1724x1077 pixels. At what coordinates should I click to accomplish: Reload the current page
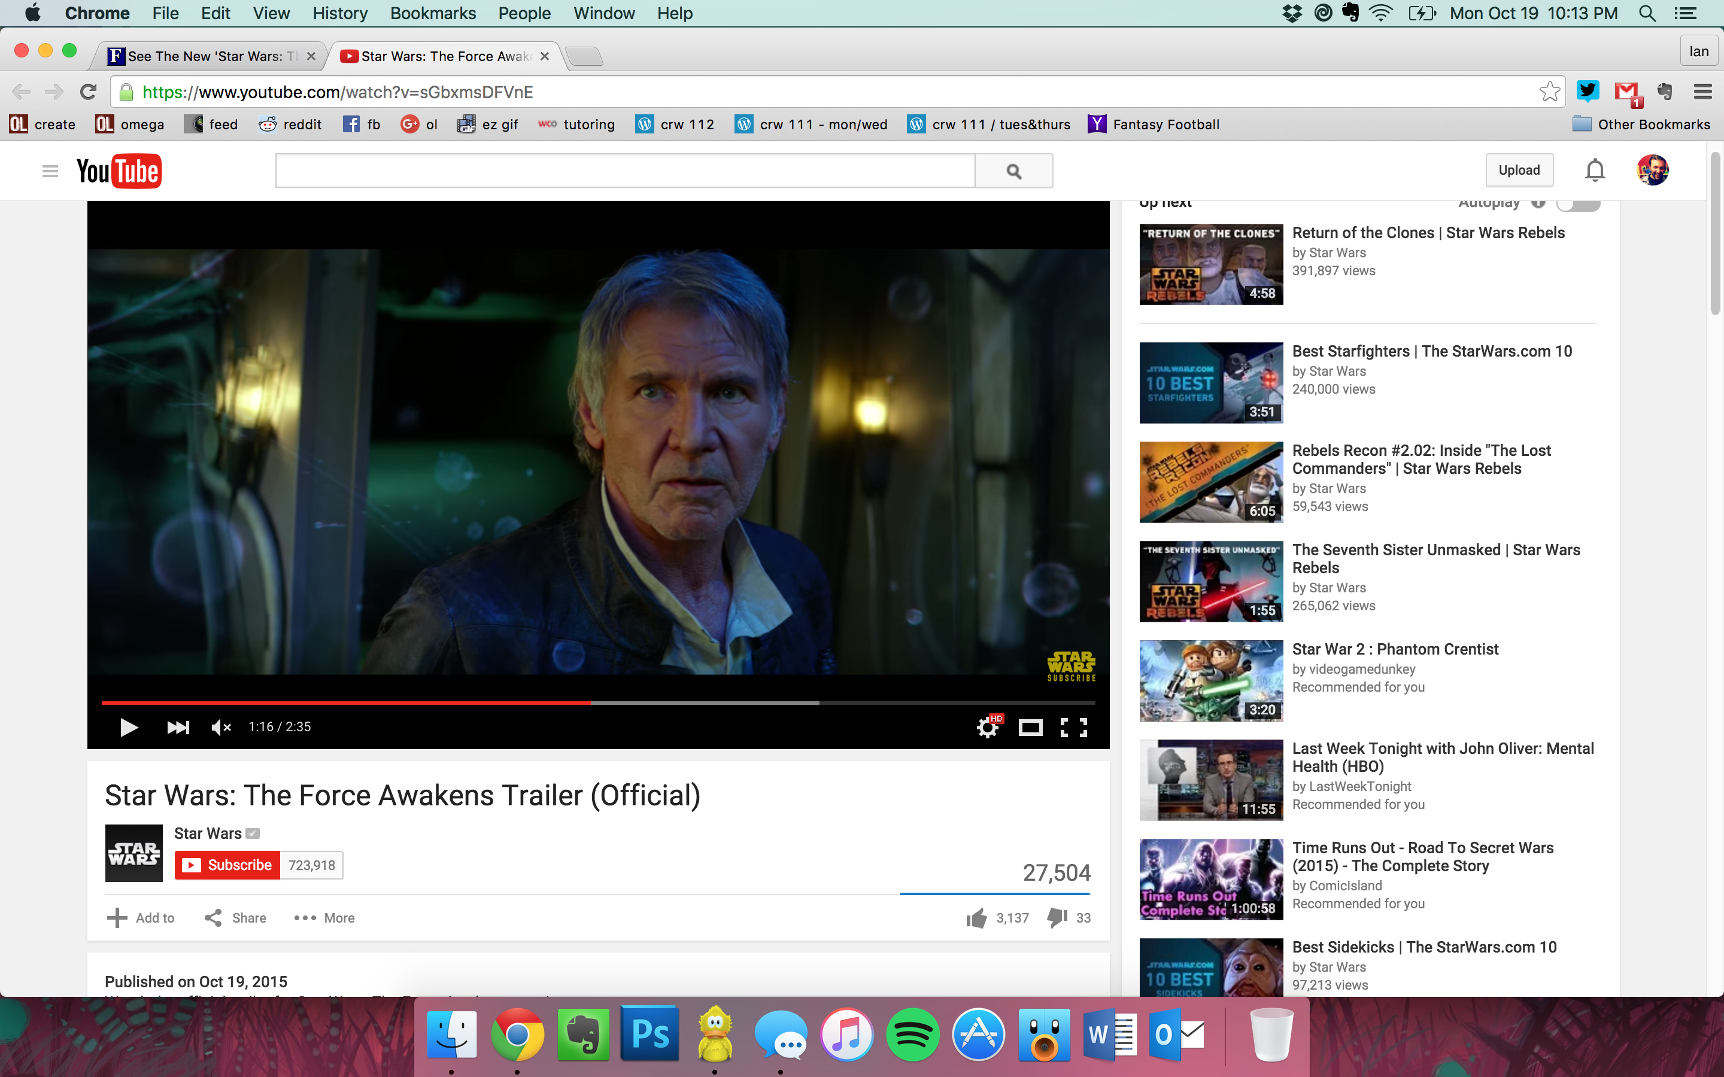coord(89,92)
